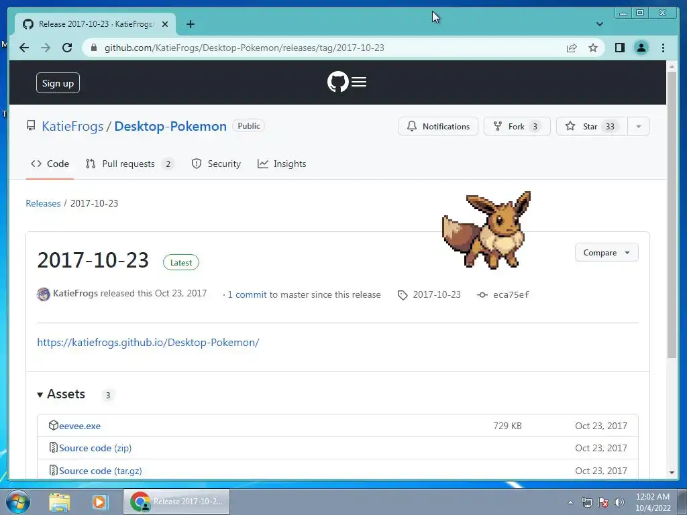Open the Desktop-Pokemon repository link
The width and height of the screenshot is (687, 515).
[170, 126]
